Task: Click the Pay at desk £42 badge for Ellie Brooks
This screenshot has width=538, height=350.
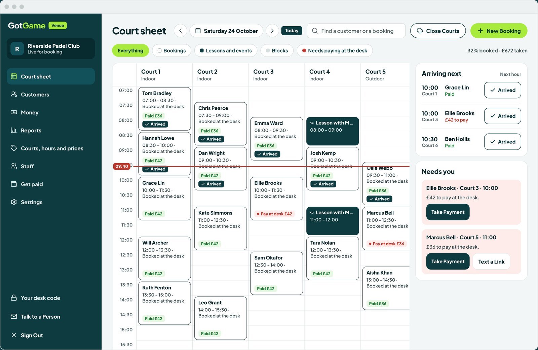Action: click(x=274, y=214)
